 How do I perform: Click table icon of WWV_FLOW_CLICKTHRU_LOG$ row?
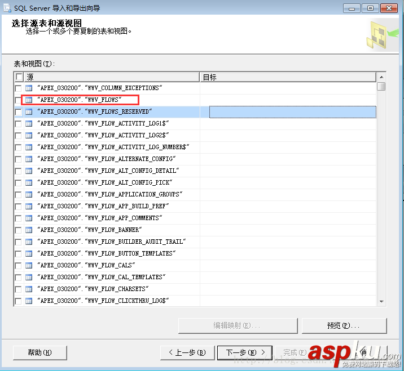tap(29, 301)
